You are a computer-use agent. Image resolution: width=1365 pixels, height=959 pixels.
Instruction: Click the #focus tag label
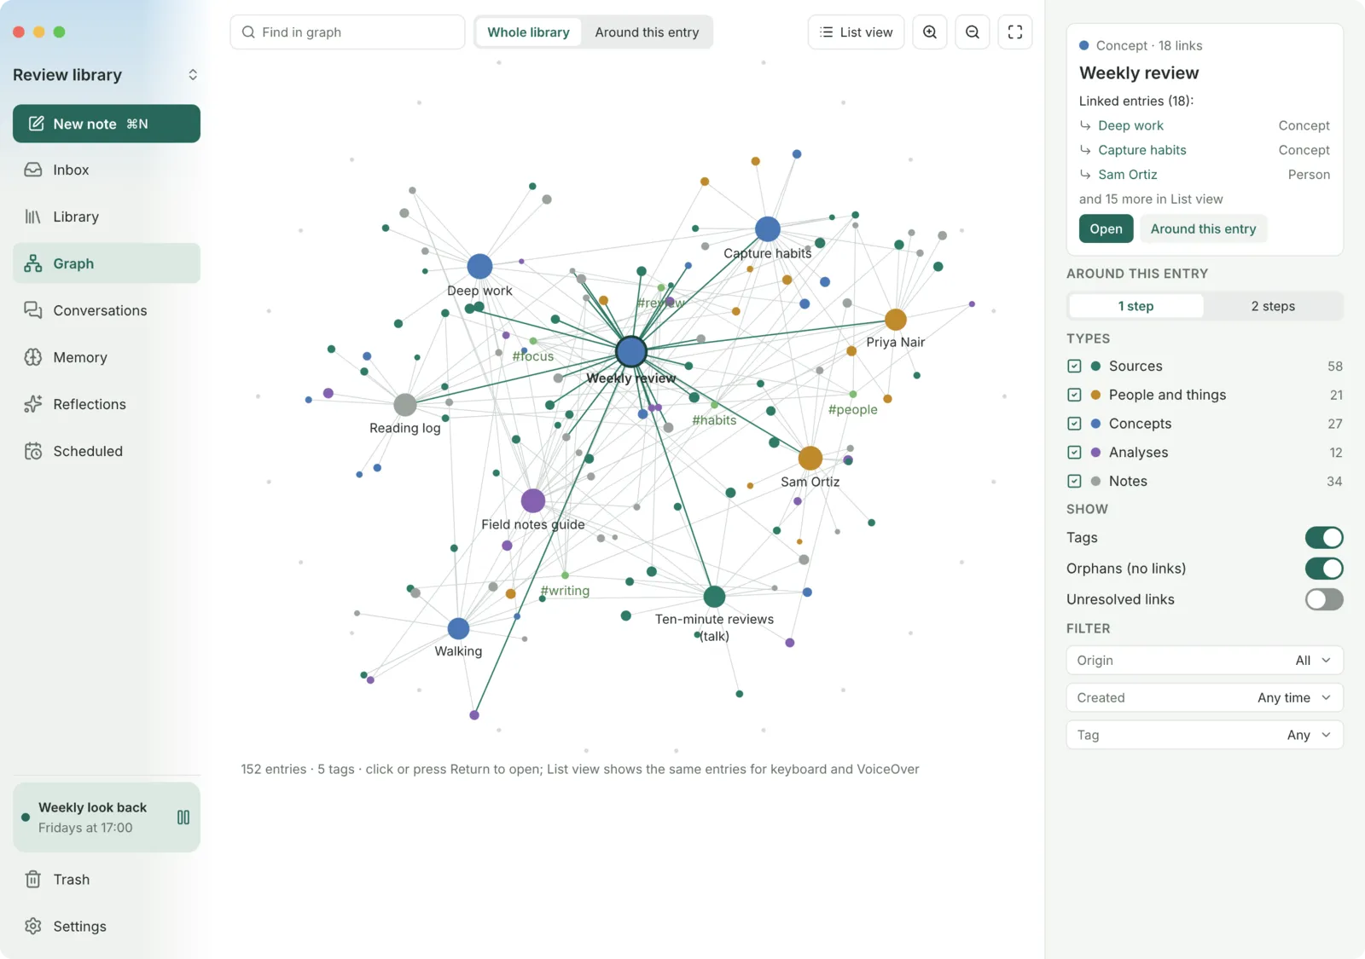tap(533, 356)
